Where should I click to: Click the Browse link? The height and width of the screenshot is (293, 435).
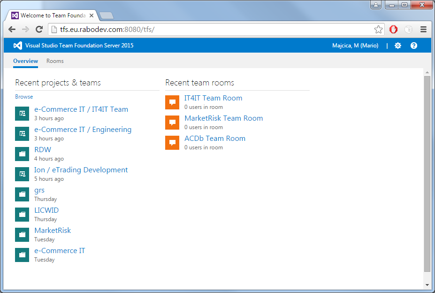(x=24, y=97)
